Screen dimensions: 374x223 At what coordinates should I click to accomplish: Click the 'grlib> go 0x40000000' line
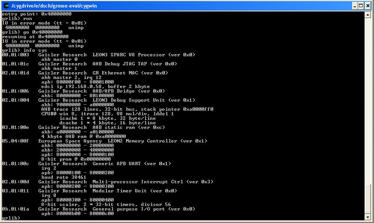pos(32,32)
